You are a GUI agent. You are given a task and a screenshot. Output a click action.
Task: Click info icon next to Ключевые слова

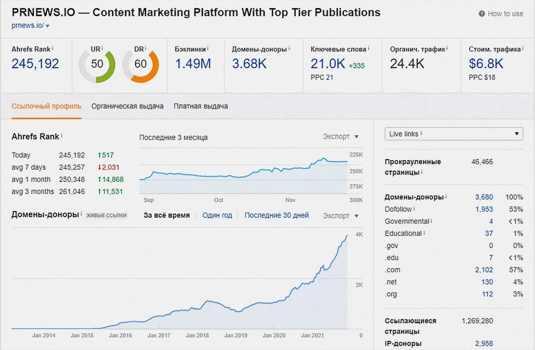pyautogui.click(x=369, y=49)
